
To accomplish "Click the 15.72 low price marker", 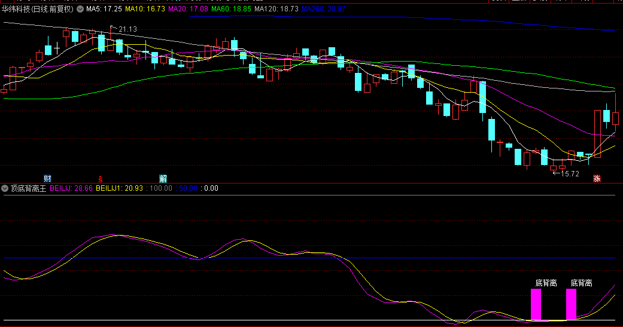I will (x=569, y=173).
